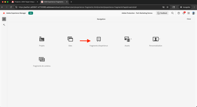Select the Navigation compass icon in sidebar
197x107 pixels.
tap(4, 19)
